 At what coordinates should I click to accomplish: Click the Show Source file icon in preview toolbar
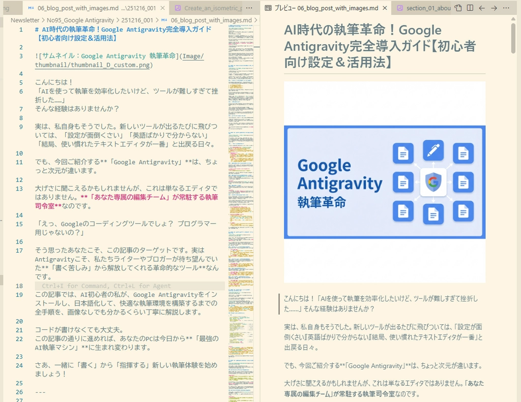(x=458, y=8)
